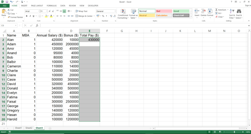The image size is (251, 134).
Task: Apply the red Font Color
Action: [x=51, y=16]
